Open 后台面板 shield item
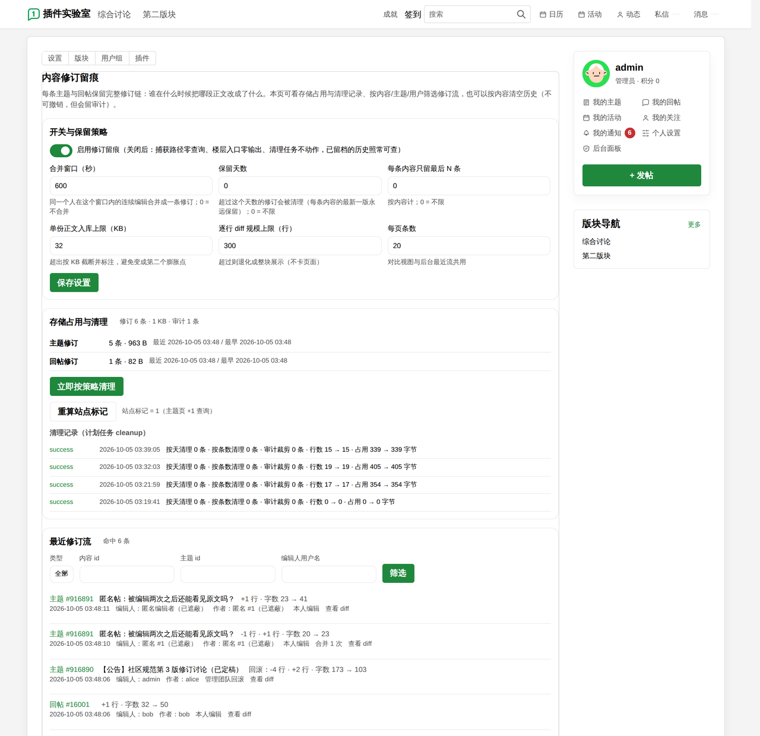The image size is (760, 736). (x=602, y=148)
